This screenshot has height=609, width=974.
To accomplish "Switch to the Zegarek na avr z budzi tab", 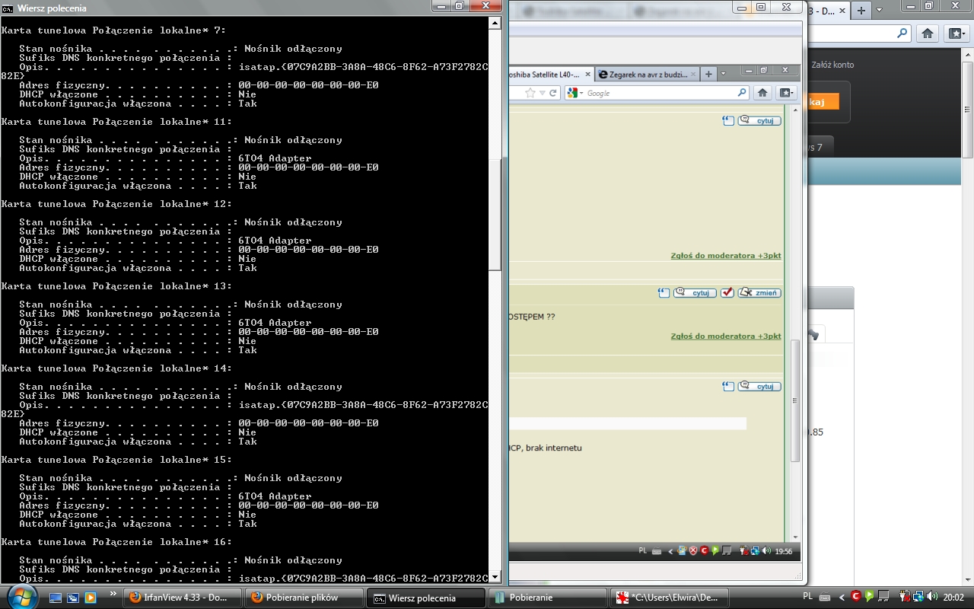I will click(x=647, y=75).
